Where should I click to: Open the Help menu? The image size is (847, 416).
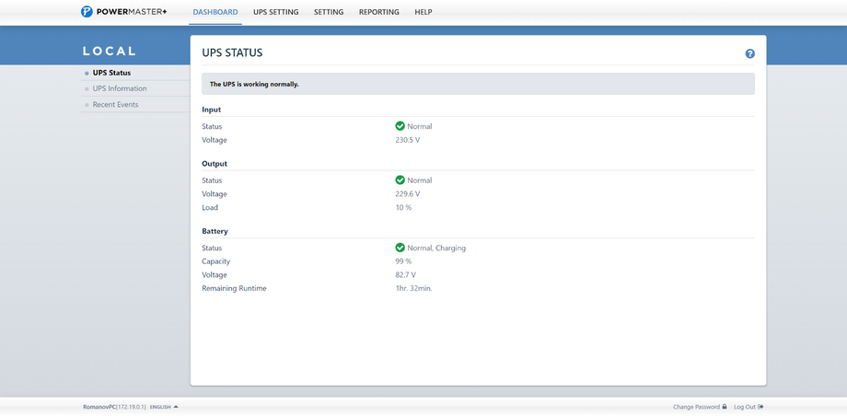point(423,12)
